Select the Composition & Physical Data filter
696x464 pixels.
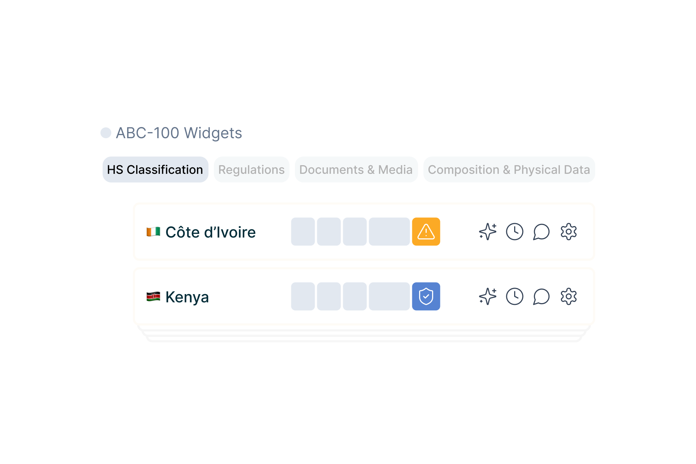pyautogui.click(x=509, y=170)
